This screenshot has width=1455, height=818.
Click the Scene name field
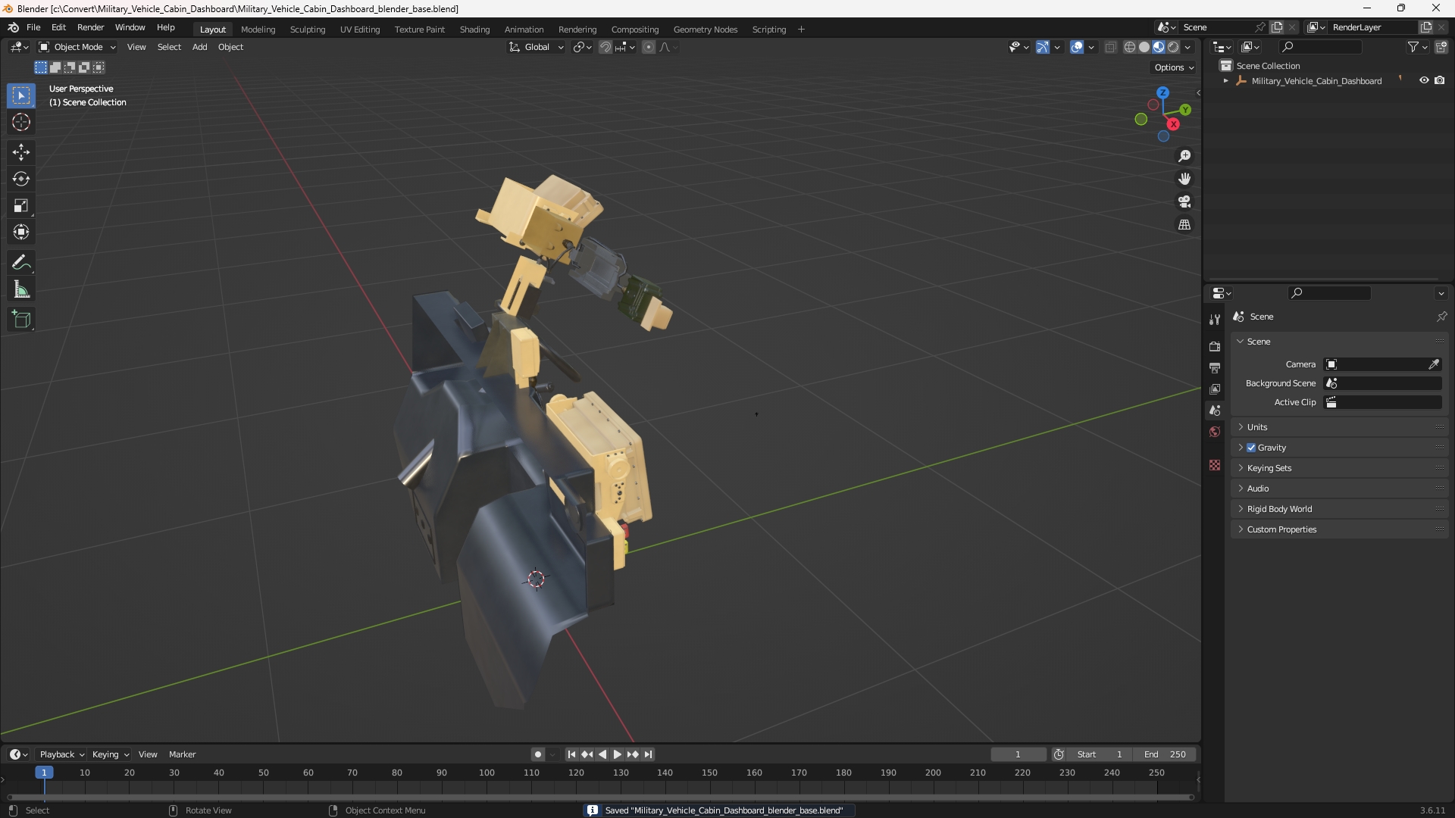pos(1217,27)
